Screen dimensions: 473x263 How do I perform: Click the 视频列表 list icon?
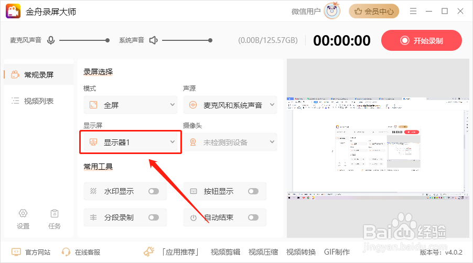click(15, 101)
